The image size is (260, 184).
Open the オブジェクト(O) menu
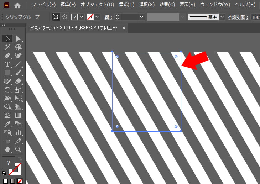tap(97, 5)
